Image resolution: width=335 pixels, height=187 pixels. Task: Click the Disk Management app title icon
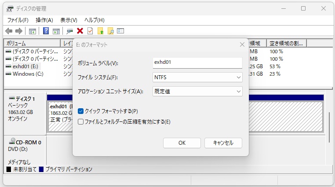(10, 9)
